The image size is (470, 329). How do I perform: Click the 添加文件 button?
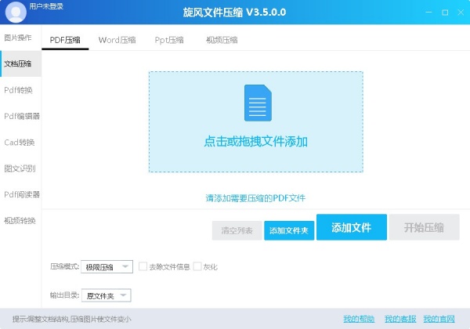(351, 228)
